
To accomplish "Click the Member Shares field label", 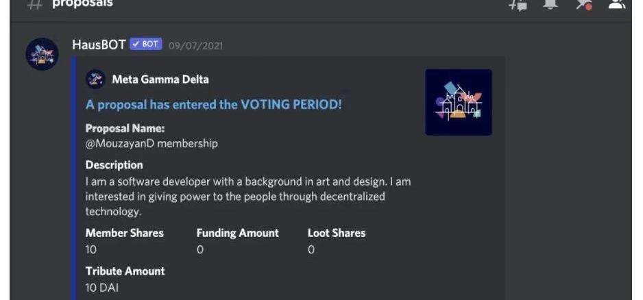I will (x=125, y=233).
